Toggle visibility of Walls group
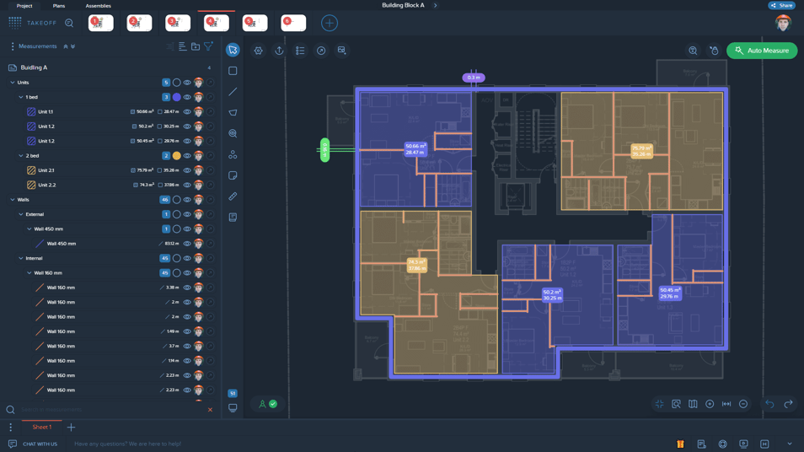804x452 pixels. (187, 200)
